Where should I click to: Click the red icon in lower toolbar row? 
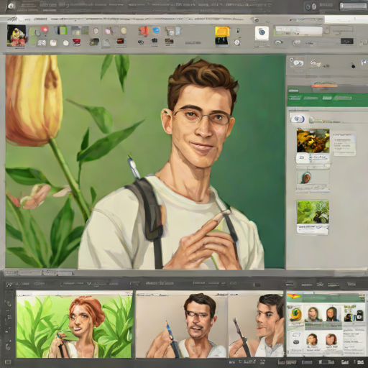(x=77, y=42)
